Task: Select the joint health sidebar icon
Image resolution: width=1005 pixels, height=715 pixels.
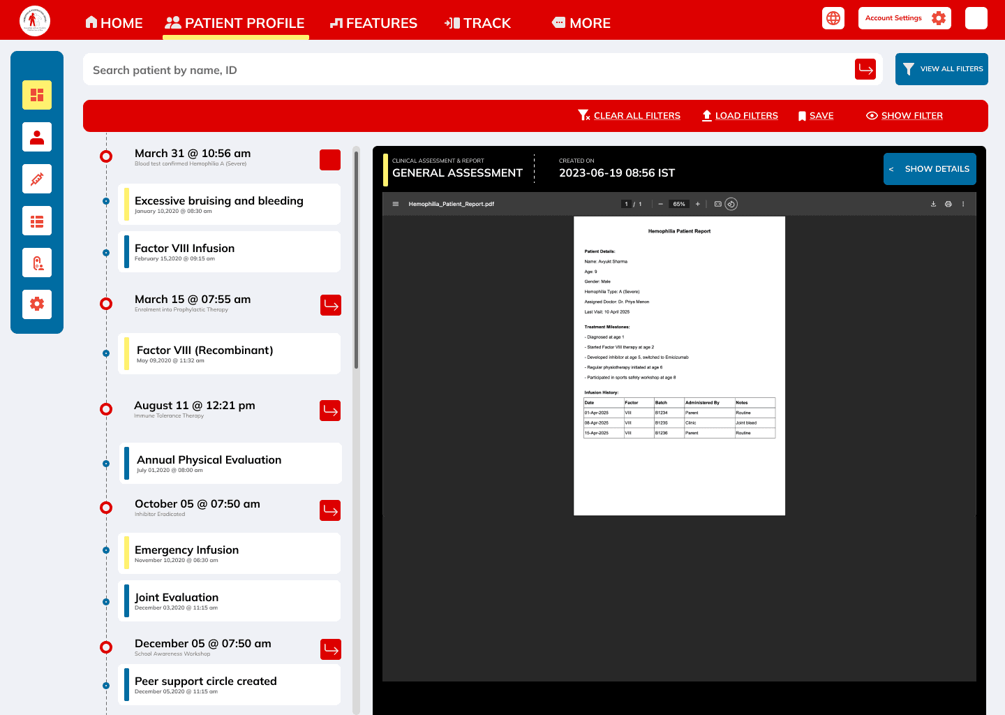Action: [37, 263]
